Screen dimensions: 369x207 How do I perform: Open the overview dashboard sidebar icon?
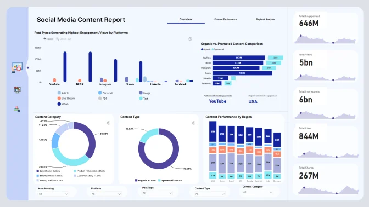[17, 67]
